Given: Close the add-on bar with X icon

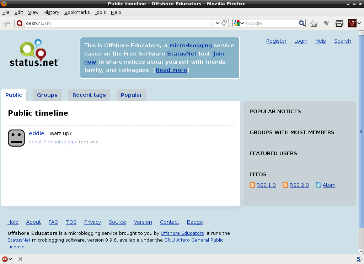Looking at the screenshot, I should [20, 259].
